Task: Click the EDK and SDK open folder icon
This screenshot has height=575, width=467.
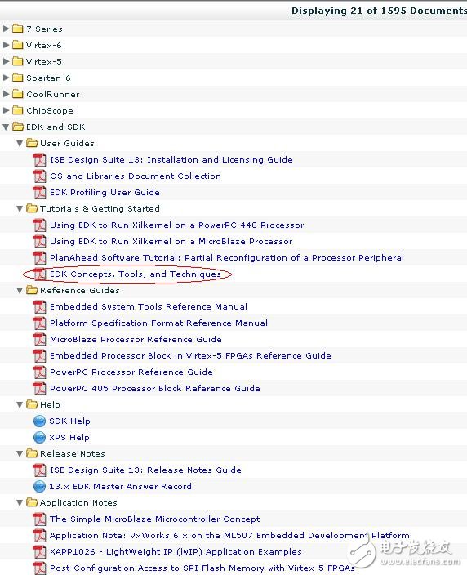Action: [x=18, y=127]
